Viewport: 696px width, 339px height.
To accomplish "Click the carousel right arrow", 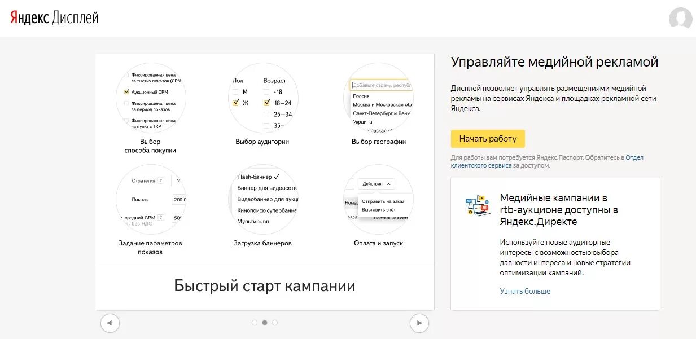I will pos(419,323).
